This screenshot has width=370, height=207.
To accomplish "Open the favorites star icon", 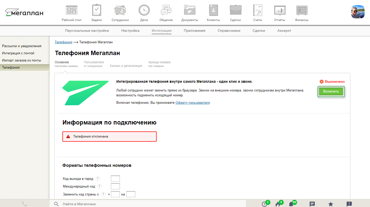I will [331, 204].
